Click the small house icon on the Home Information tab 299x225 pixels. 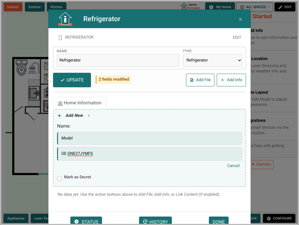[60, 103]
